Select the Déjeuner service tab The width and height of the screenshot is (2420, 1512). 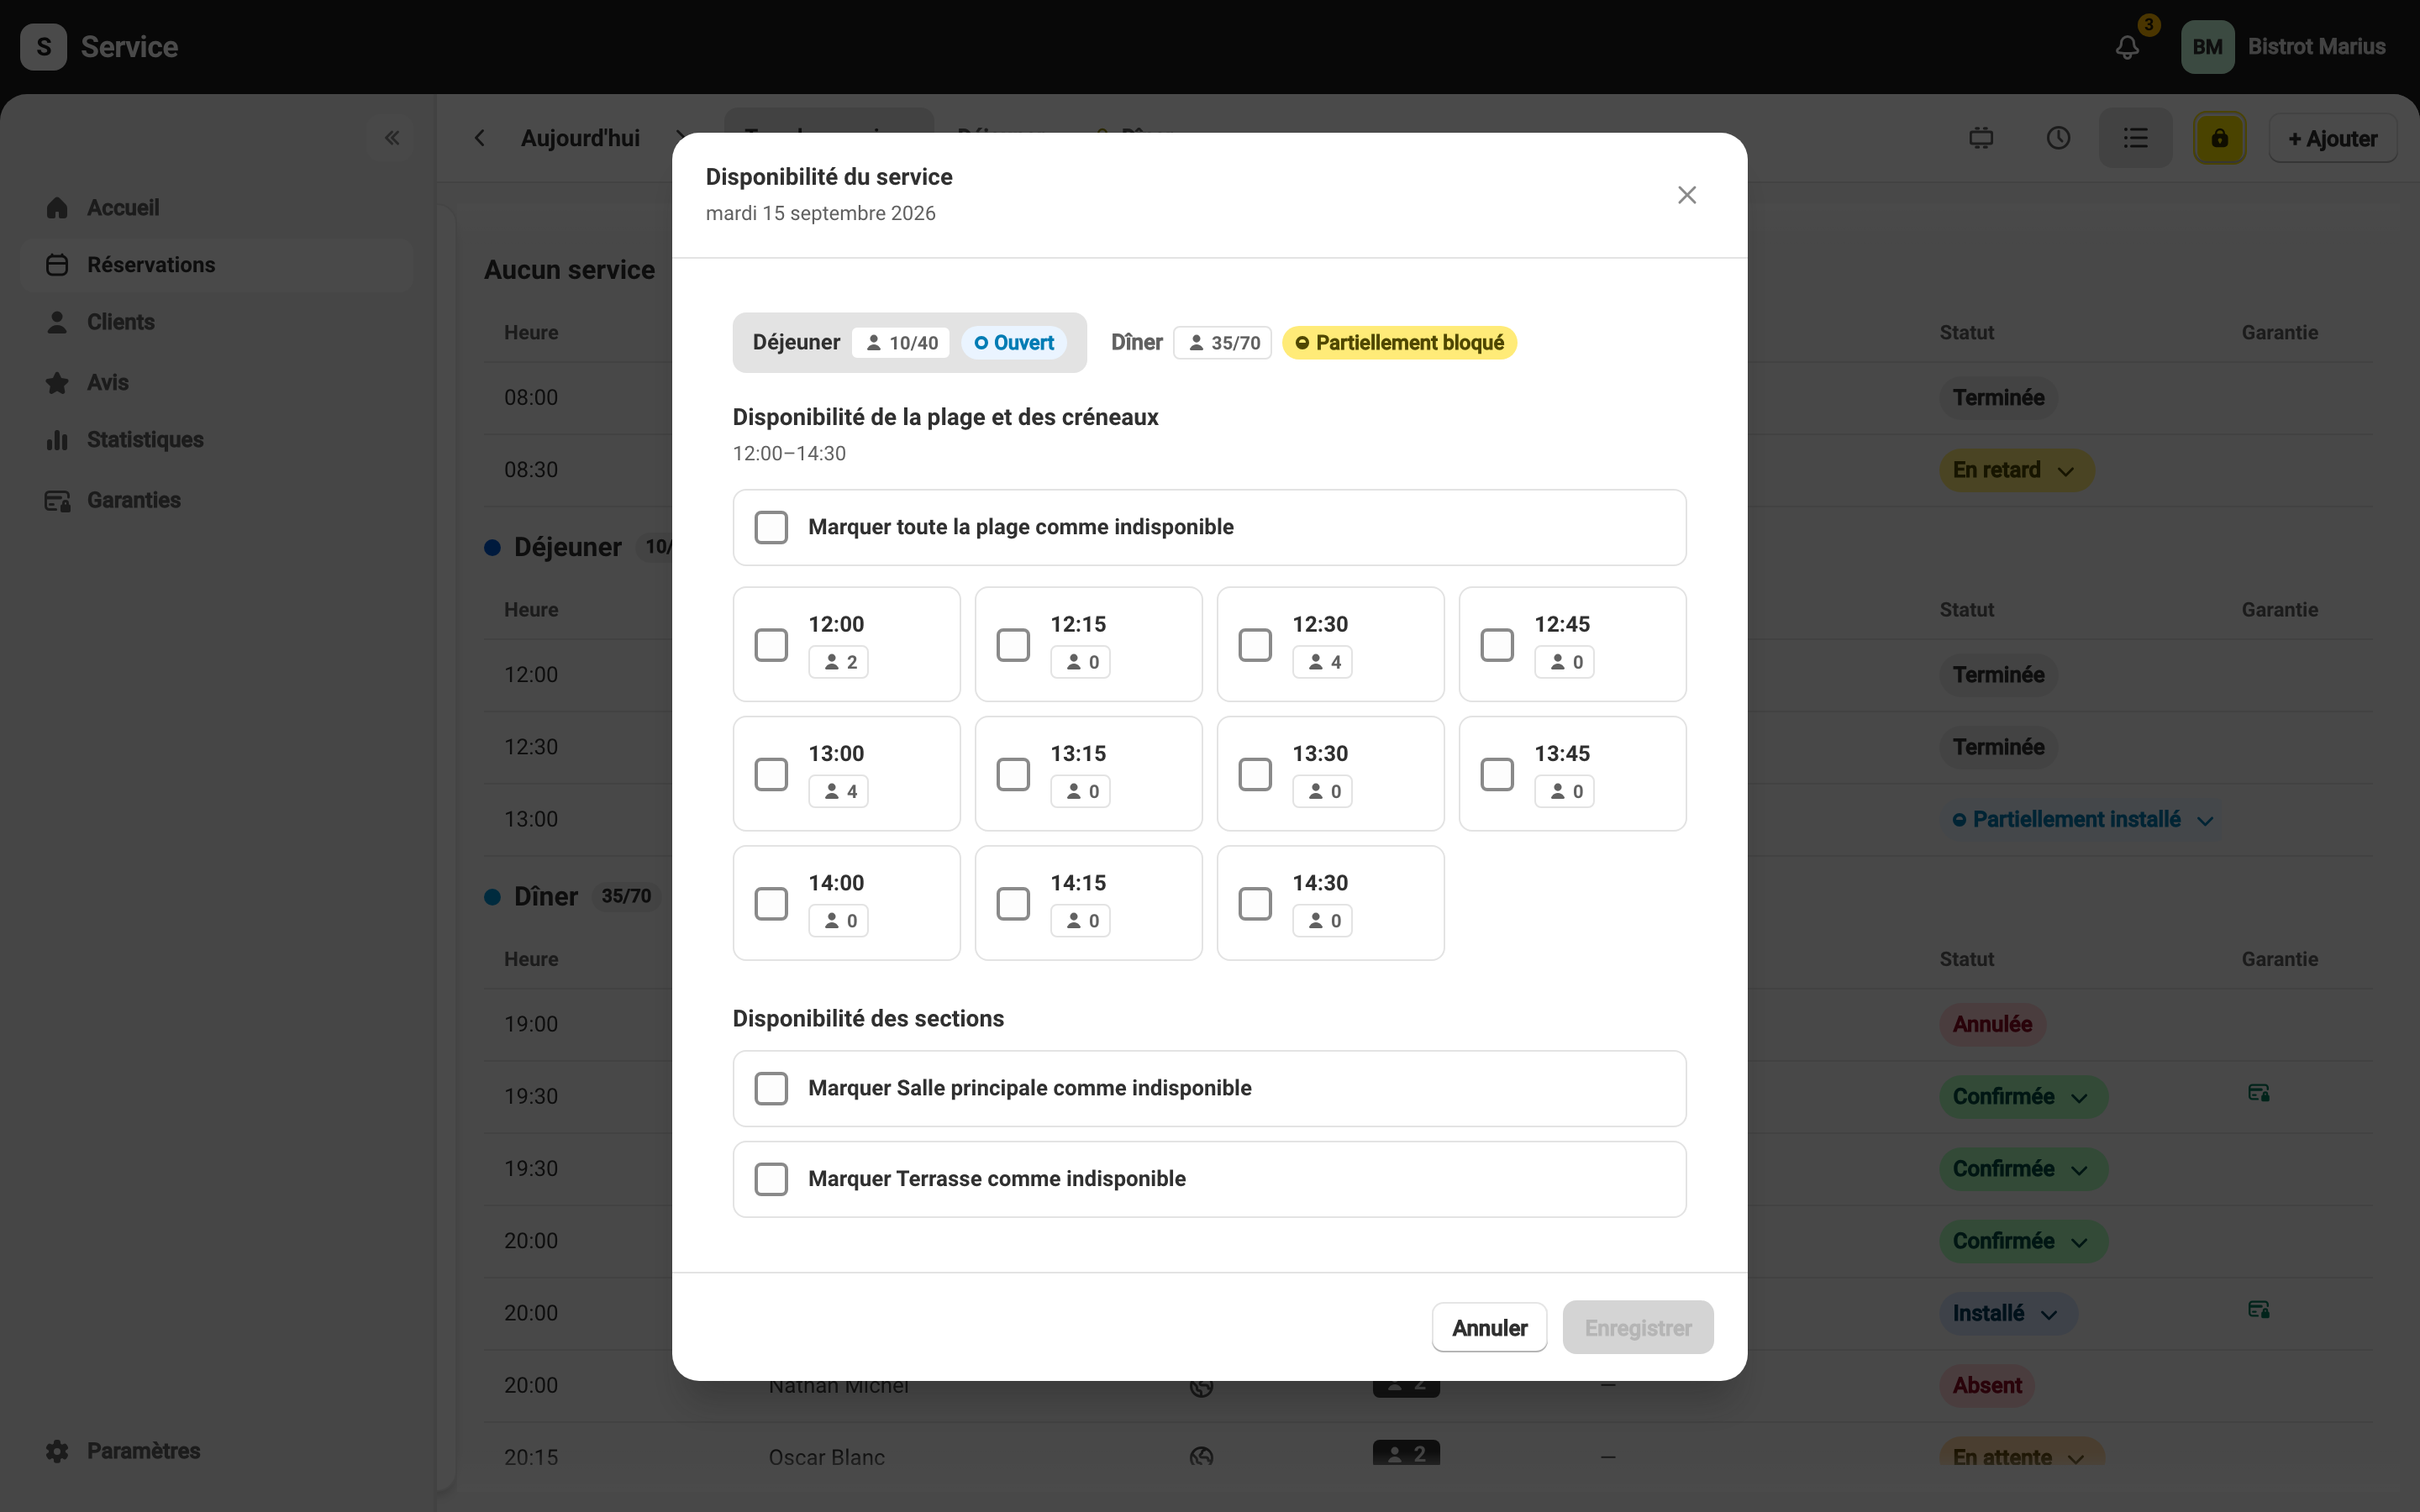click(909, 343)
